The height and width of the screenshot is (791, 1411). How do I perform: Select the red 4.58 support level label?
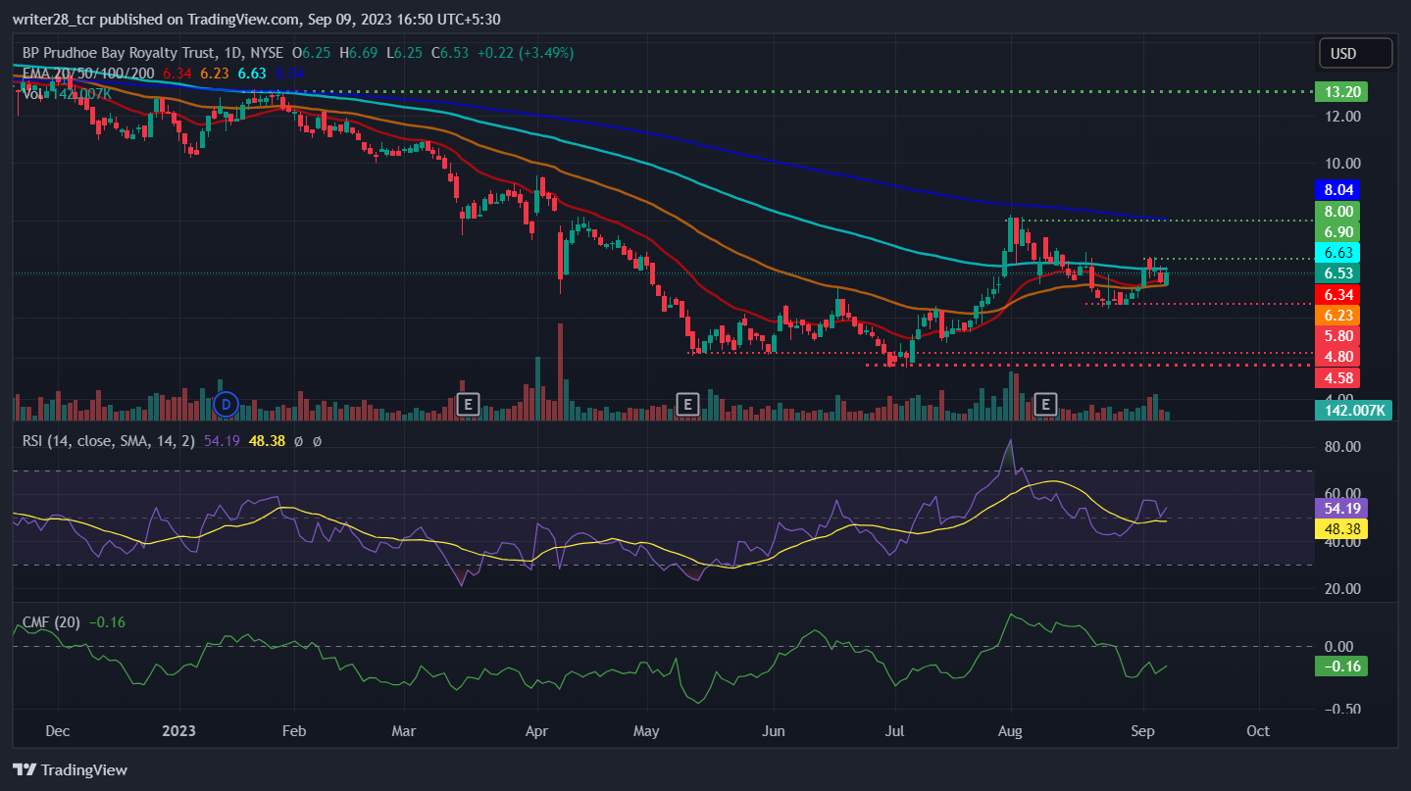[x=1339, y=377]
